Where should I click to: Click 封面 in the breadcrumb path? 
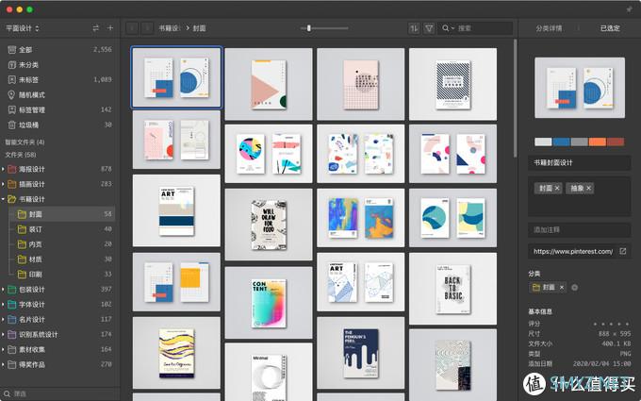[199, 28]
